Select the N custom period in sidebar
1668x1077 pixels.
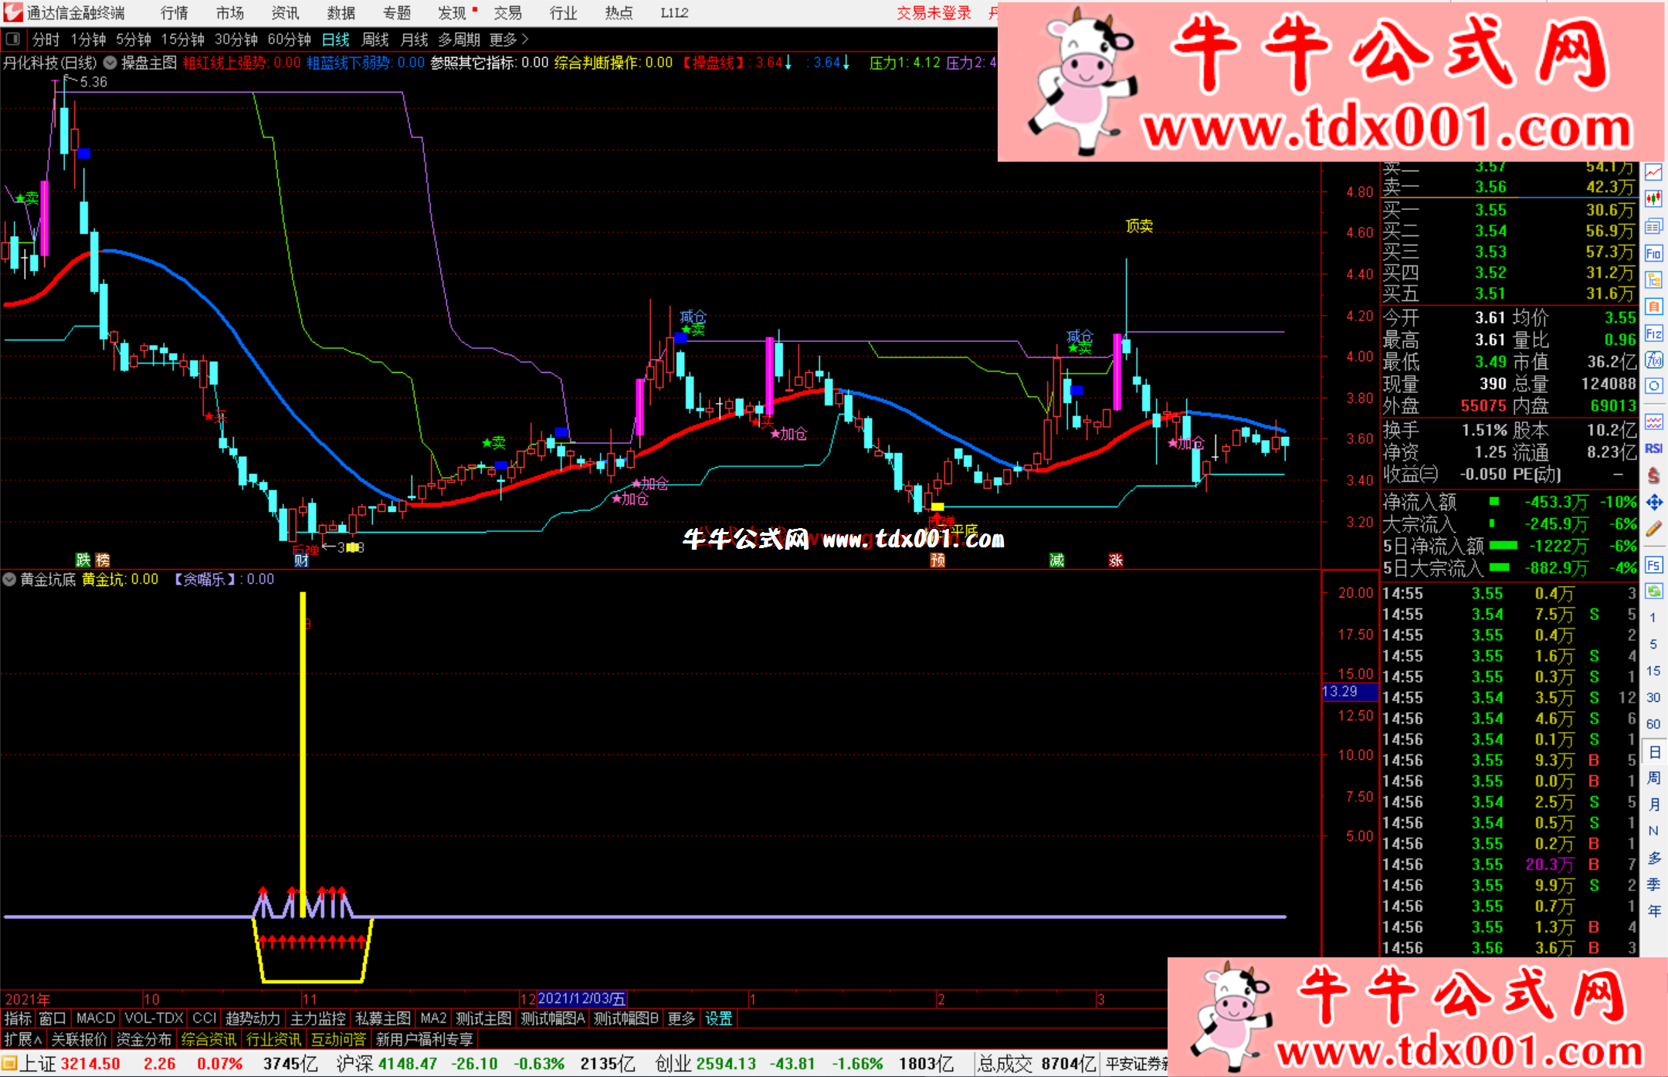[x=1653, y=831]
